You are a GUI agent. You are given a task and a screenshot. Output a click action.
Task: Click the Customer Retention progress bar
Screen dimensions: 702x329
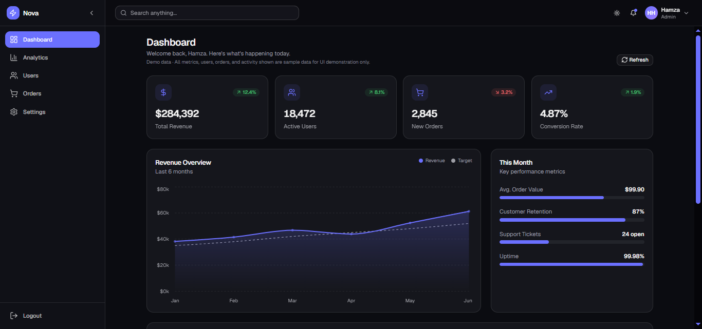pos(572,220)
